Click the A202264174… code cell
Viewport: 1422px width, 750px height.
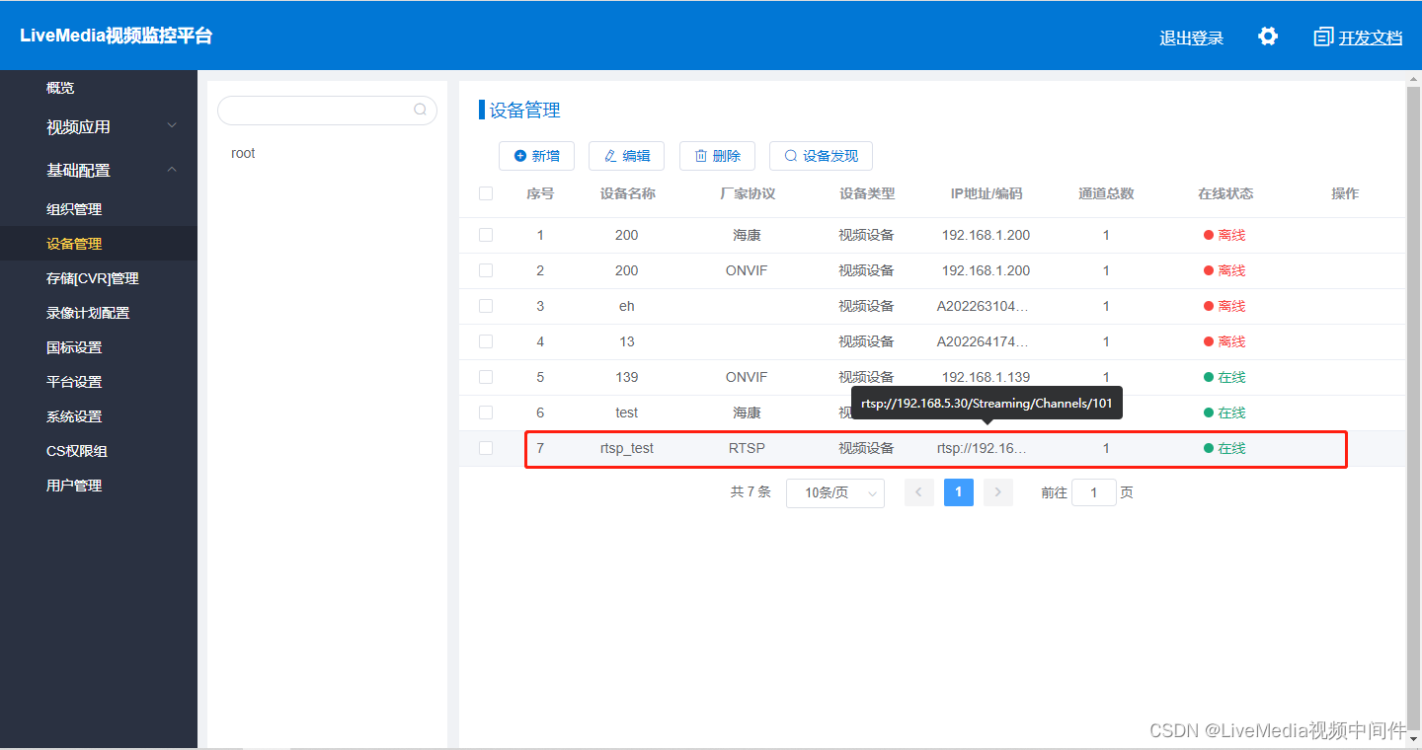point(983,341)
